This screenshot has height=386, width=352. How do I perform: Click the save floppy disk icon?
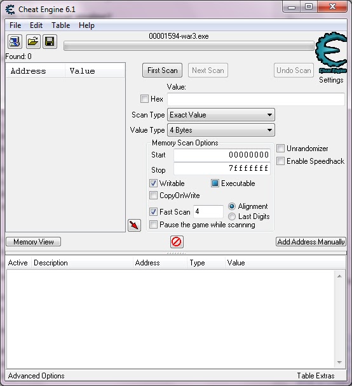[x=50, y=41]
